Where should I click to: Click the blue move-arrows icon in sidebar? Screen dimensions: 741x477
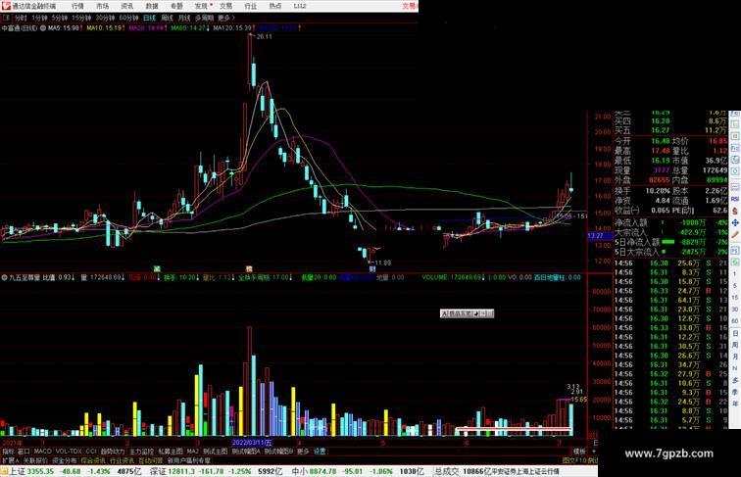[x=735, y=222]
